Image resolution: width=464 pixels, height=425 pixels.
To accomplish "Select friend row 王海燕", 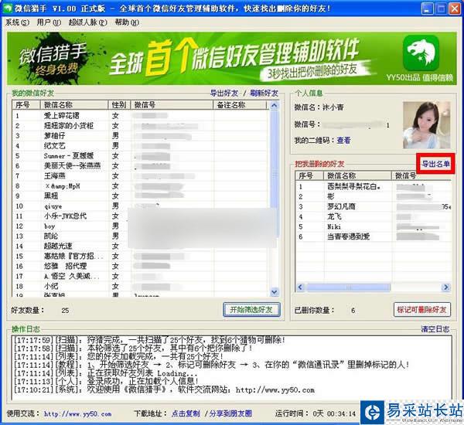I will tap(141, 176).
